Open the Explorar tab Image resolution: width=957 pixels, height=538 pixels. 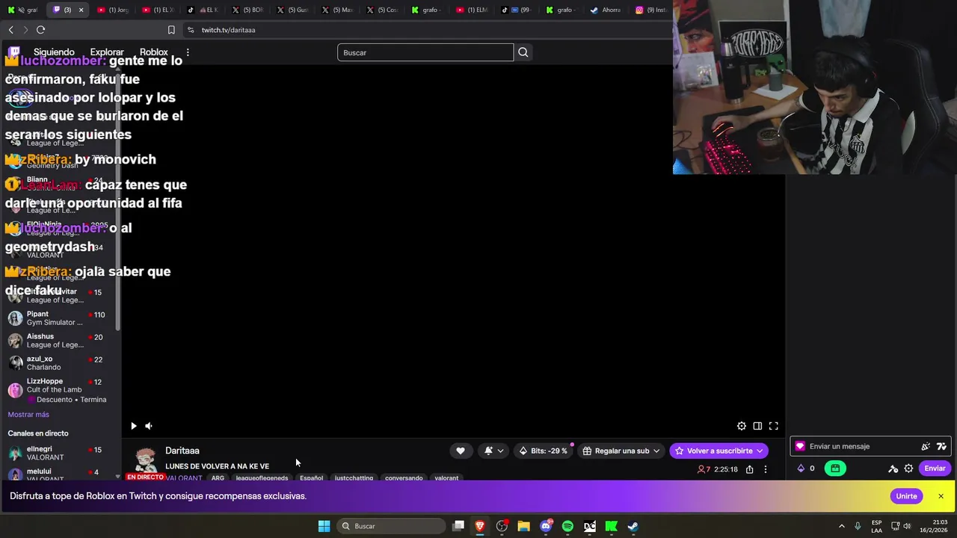coord(107,52)
